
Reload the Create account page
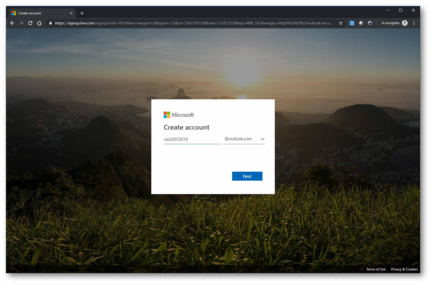(30, 23)
